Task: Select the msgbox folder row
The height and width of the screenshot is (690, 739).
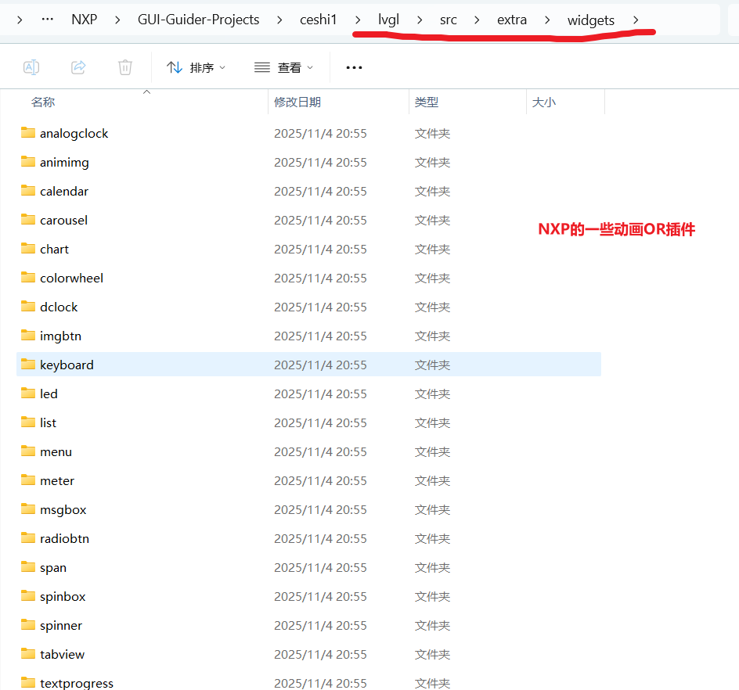Action: [63, 509]
